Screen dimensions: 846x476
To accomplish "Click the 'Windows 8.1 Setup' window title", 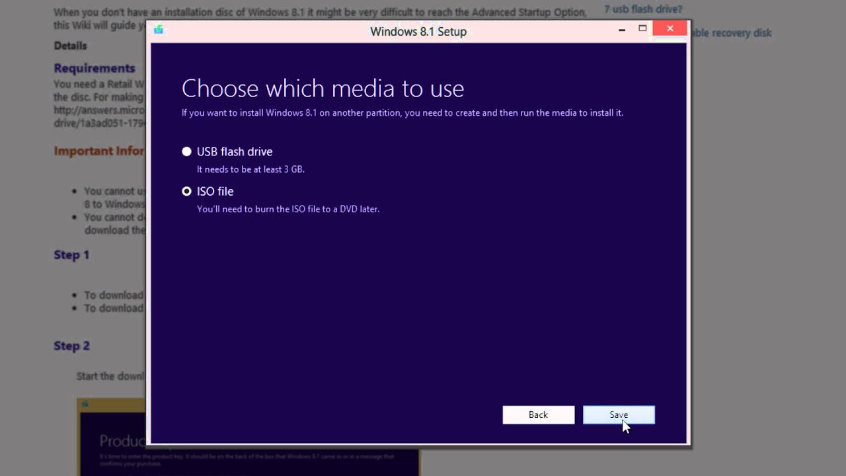I will [x=418, y=31].
